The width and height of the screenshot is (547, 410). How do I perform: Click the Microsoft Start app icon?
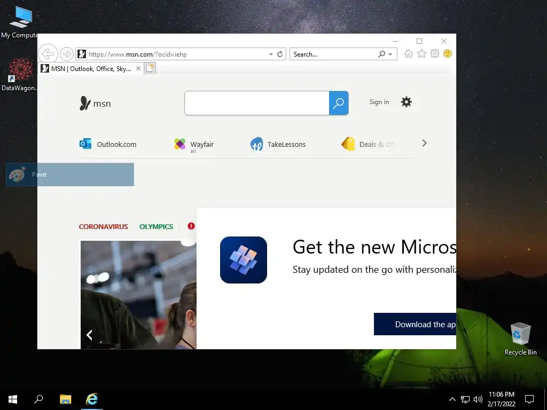click(x=244, y=260)
